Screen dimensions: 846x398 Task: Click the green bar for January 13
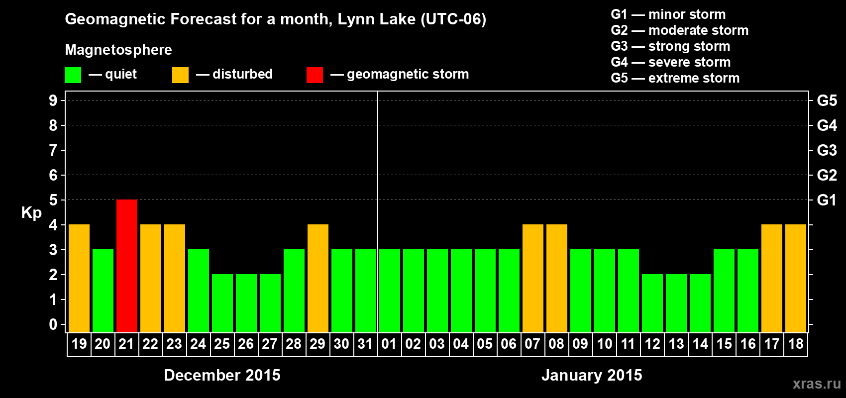coord(676,303)
